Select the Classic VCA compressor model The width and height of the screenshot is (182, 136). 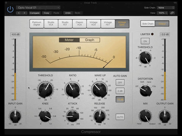(79, 23)
